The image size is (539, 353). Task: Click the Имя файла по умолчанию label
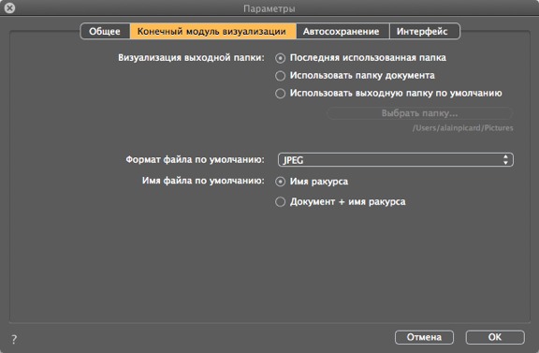click(203, 181)
